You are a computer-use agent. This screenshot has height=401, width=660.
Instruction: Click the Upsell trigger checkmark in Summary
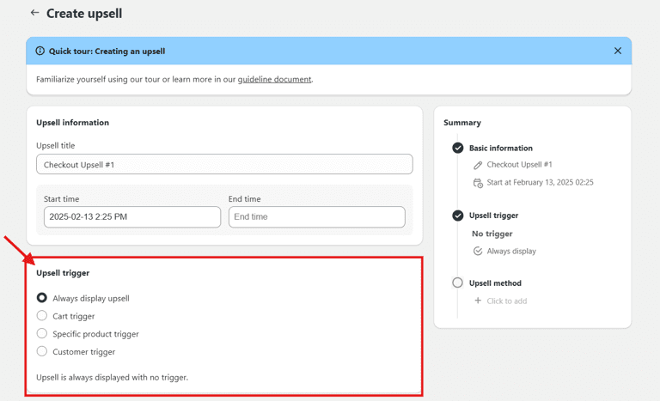click(458, 216)
